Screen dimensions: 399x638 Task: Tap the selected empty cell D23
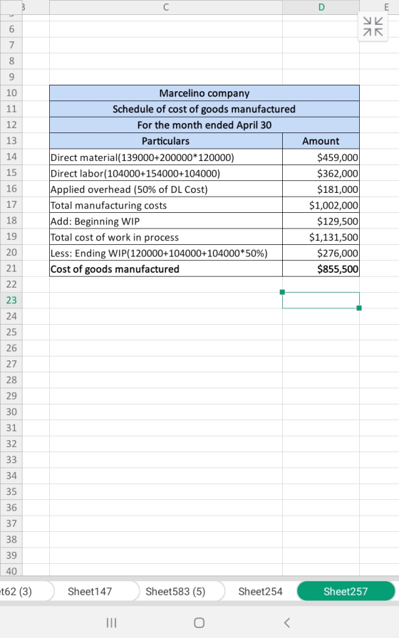click(x=321, y=300)
